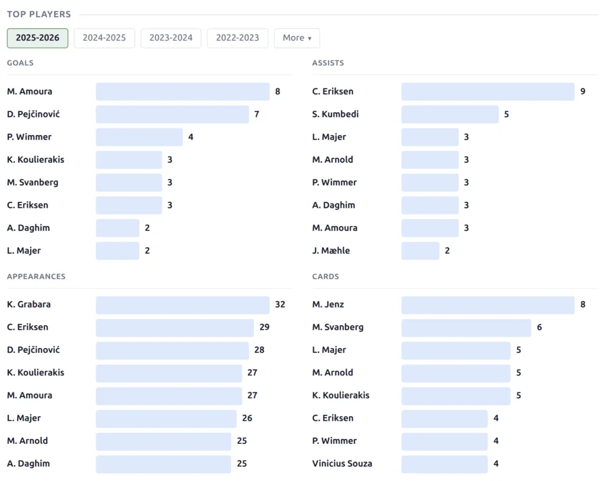Click K. Koulierakis in the Goals list
The width and height of the screenshot is (605, 481).
[35, 159]
